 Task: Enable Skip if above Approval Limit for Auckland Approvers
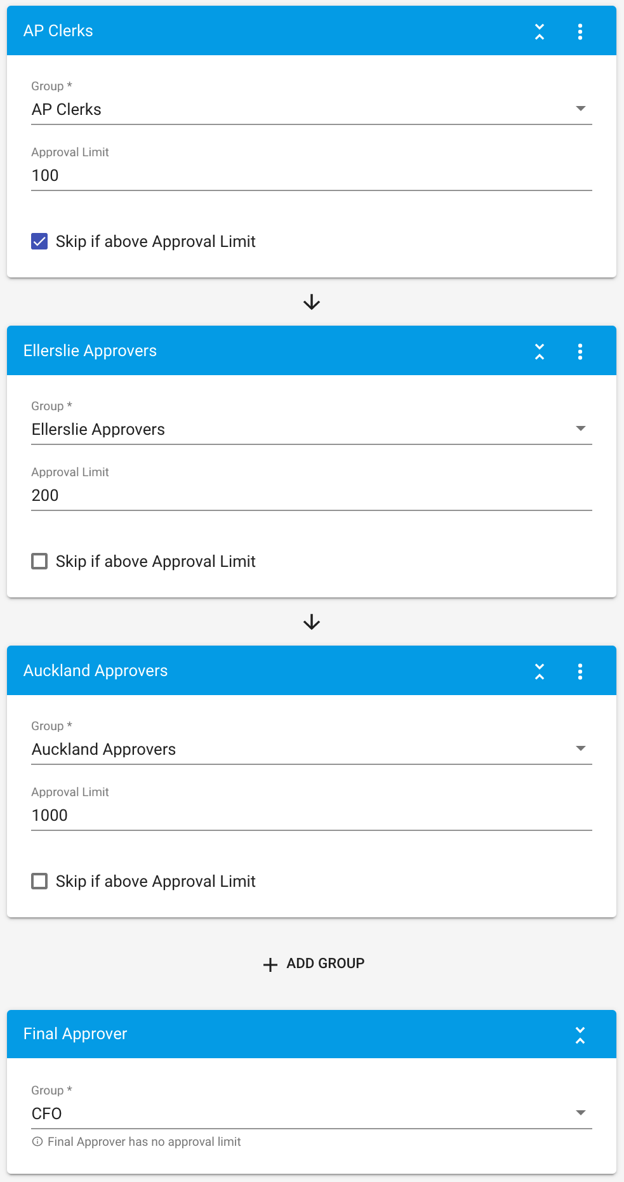(39, 881)
